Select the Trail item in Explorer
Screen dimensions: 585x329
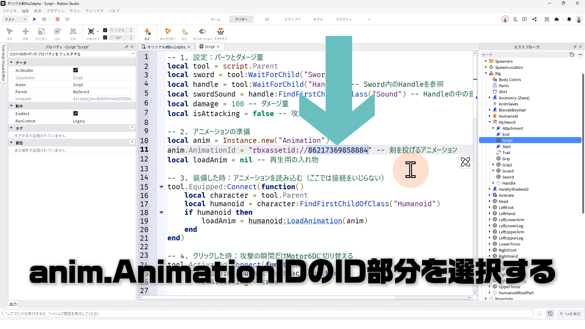(506, 153)
